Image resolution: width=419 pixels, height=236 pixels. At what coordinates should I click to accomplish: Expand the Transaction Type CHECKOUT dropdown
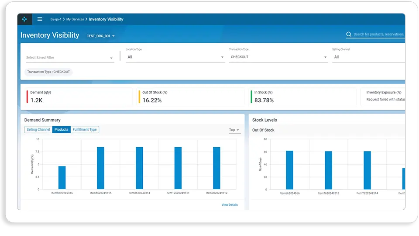tap(278, 57)
